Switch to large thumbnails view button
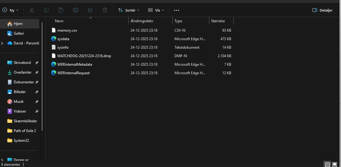 click(335, 164)
